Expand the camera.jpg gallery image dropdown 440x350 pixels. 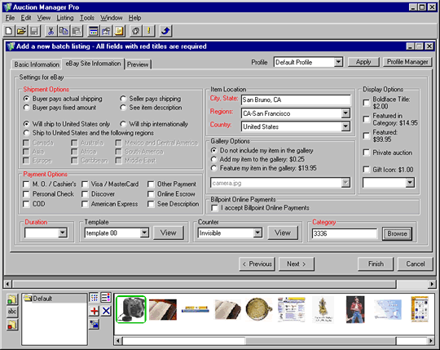345,183
